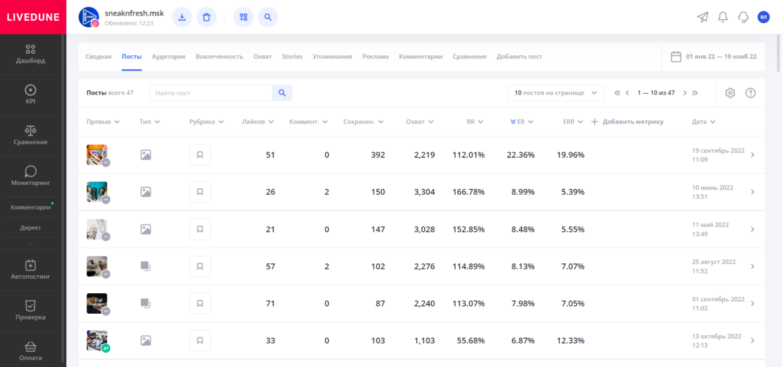Expand the 19 сентябрь 2022 post row
The height and width of the screenshot is (367, 782).
coord(752,155)
